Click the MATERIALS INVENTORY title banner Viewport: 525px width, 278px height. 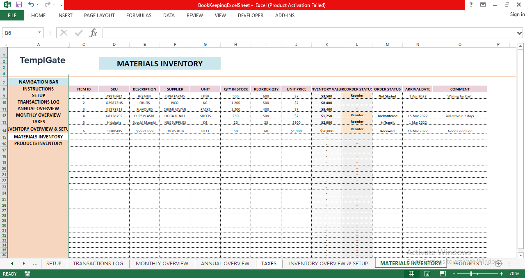(x=160, y=63)
